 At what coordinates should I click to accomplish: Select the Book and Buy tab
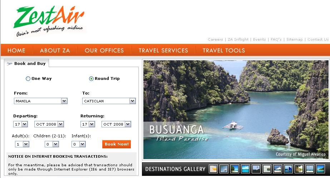click(x=26, y=63)
